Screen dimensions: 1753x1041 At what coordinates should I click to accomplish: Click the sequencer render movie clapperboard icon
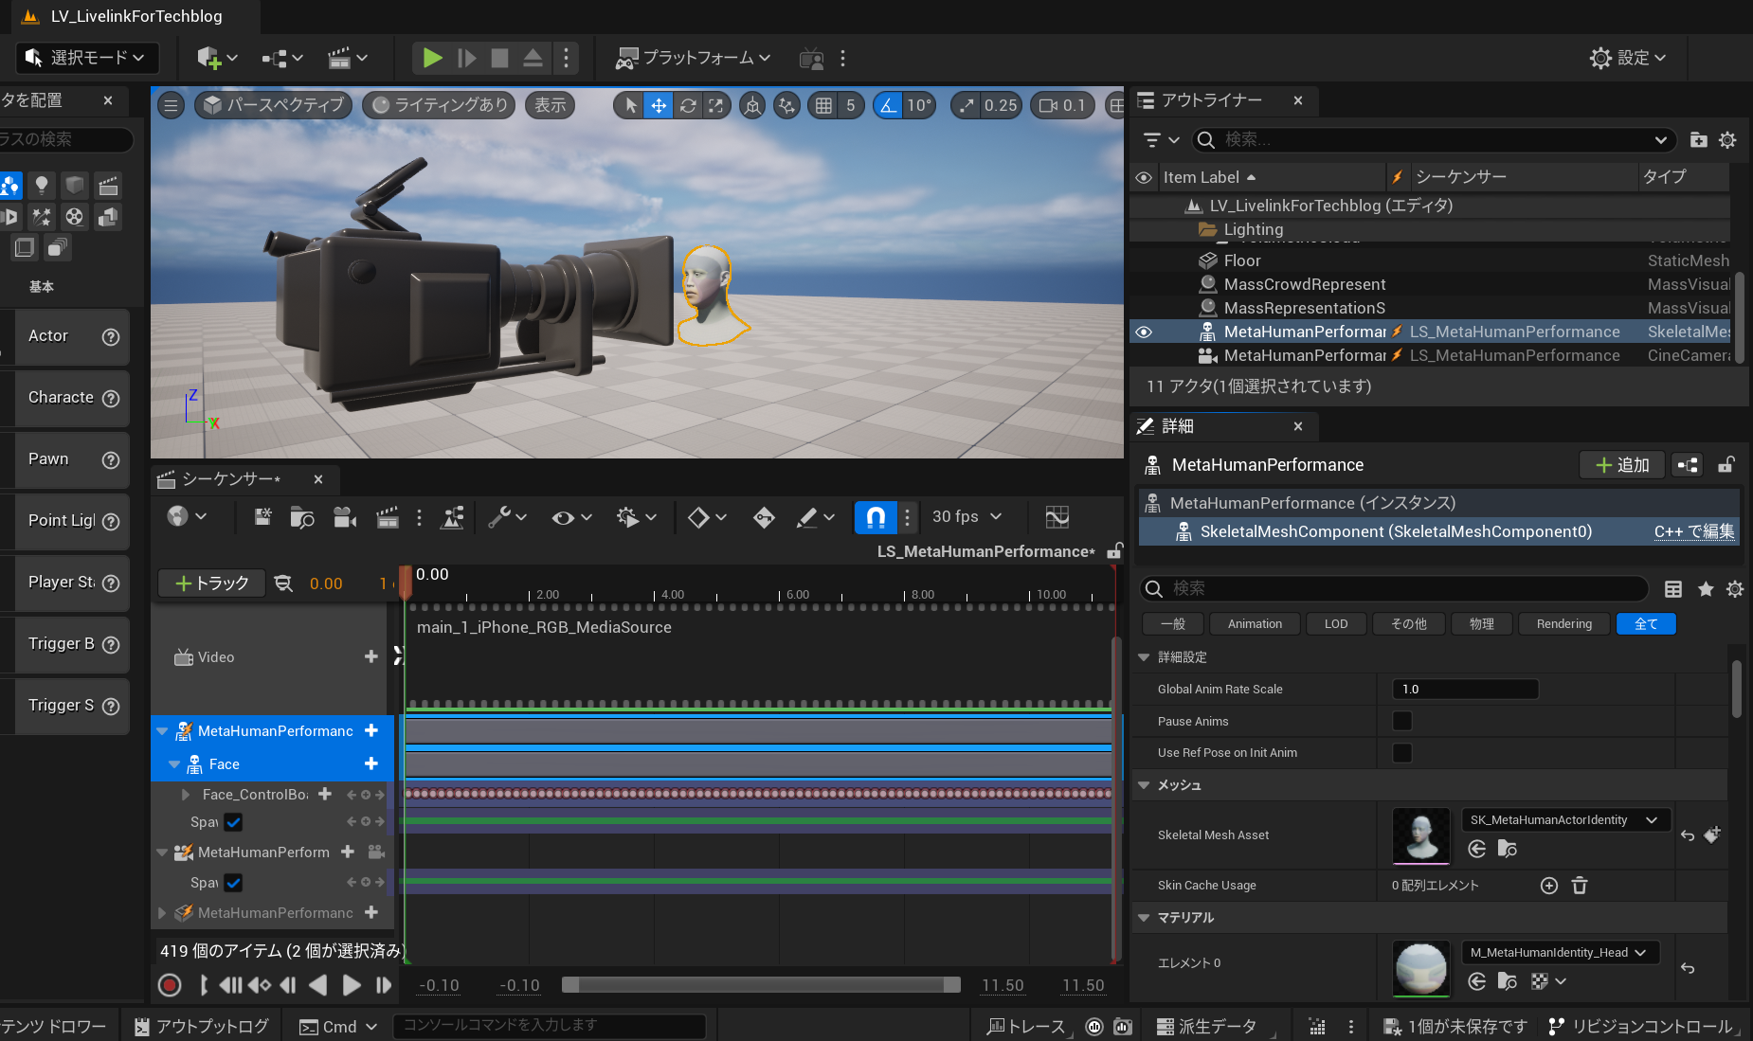click(387, 517)
